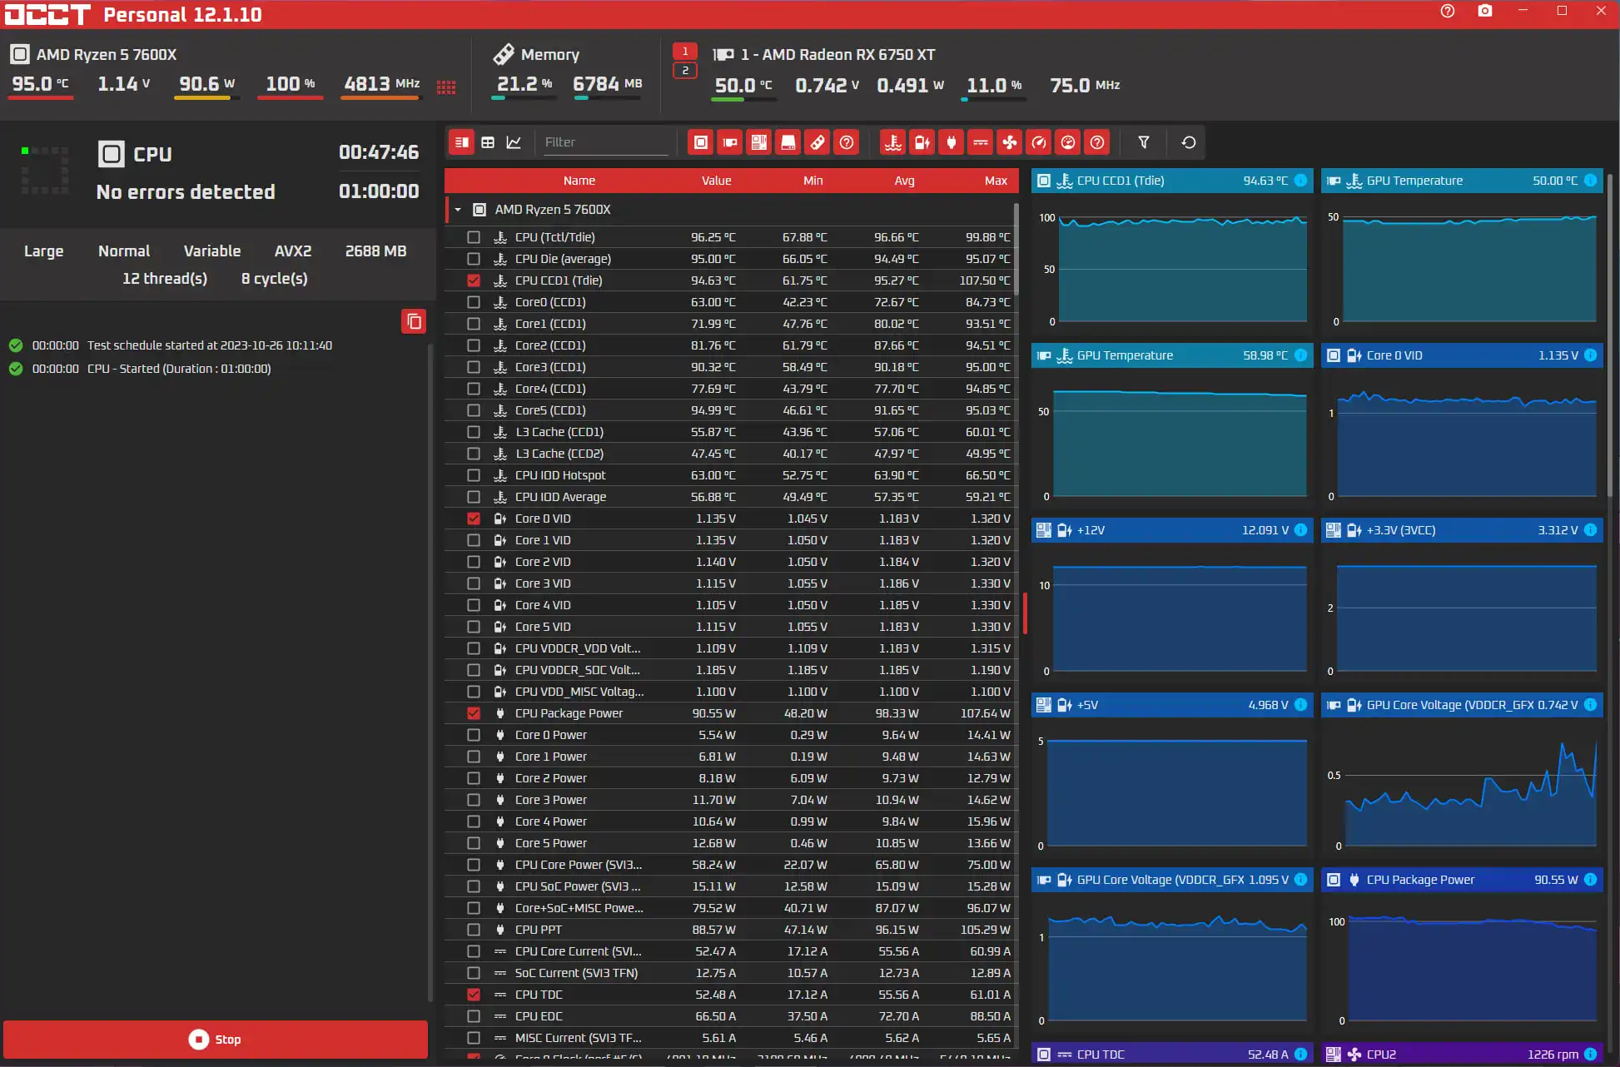The width and height of the screenshot is (1620, 1067).
Task: Click the memory stick filter icon
Action: point(817,142)
